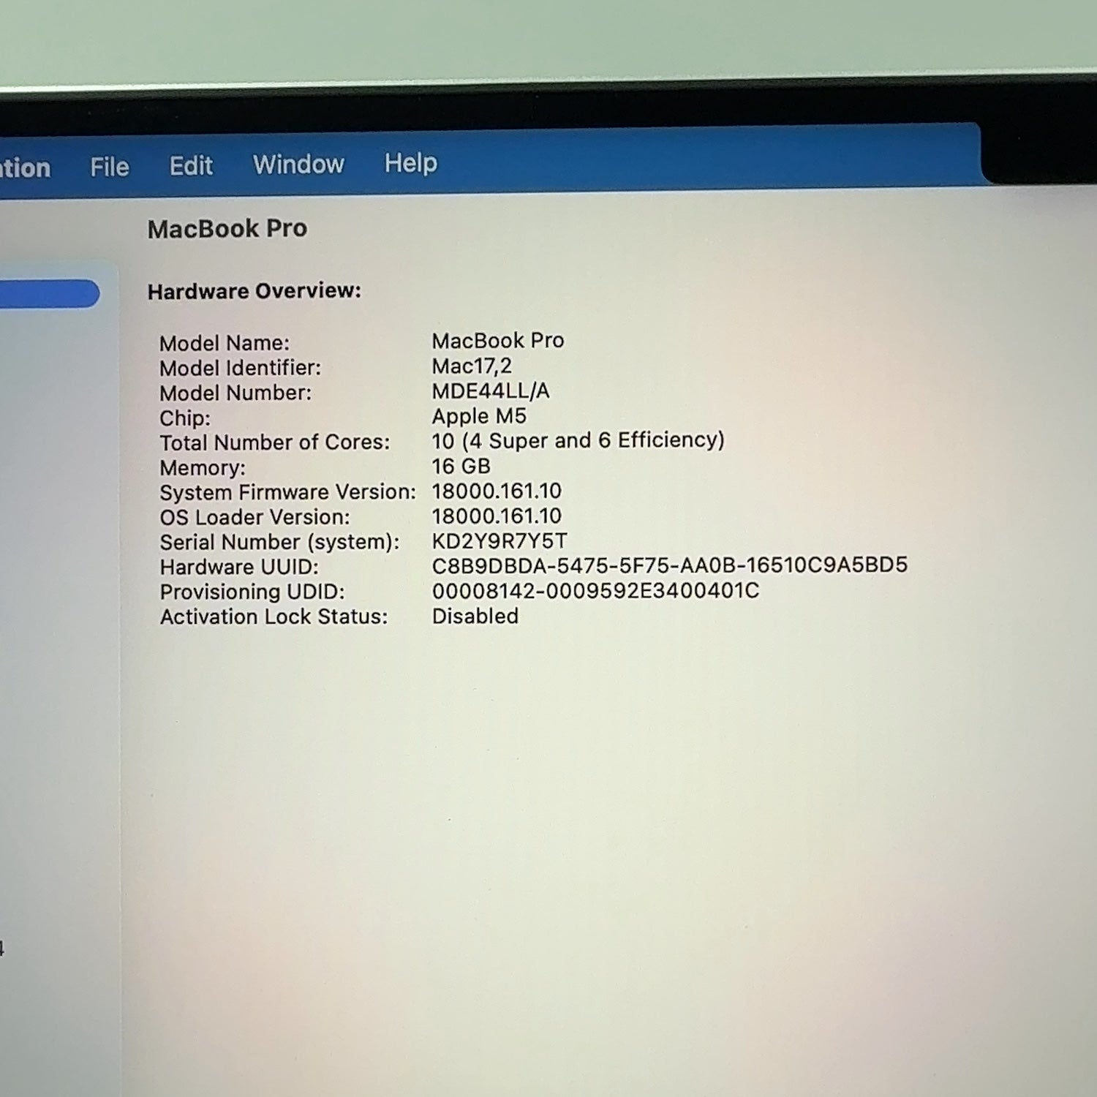Select the System Firmware Version value 18000.161.10

pos(497,491)
